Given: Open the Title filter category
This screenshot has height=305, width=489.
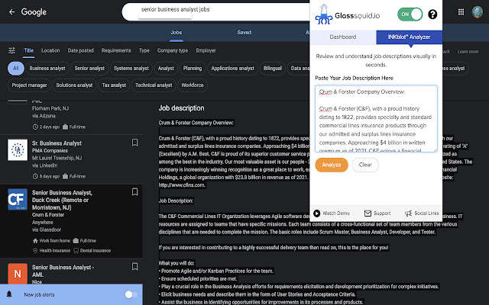Looking at the screenshot, I should (29, 50).
